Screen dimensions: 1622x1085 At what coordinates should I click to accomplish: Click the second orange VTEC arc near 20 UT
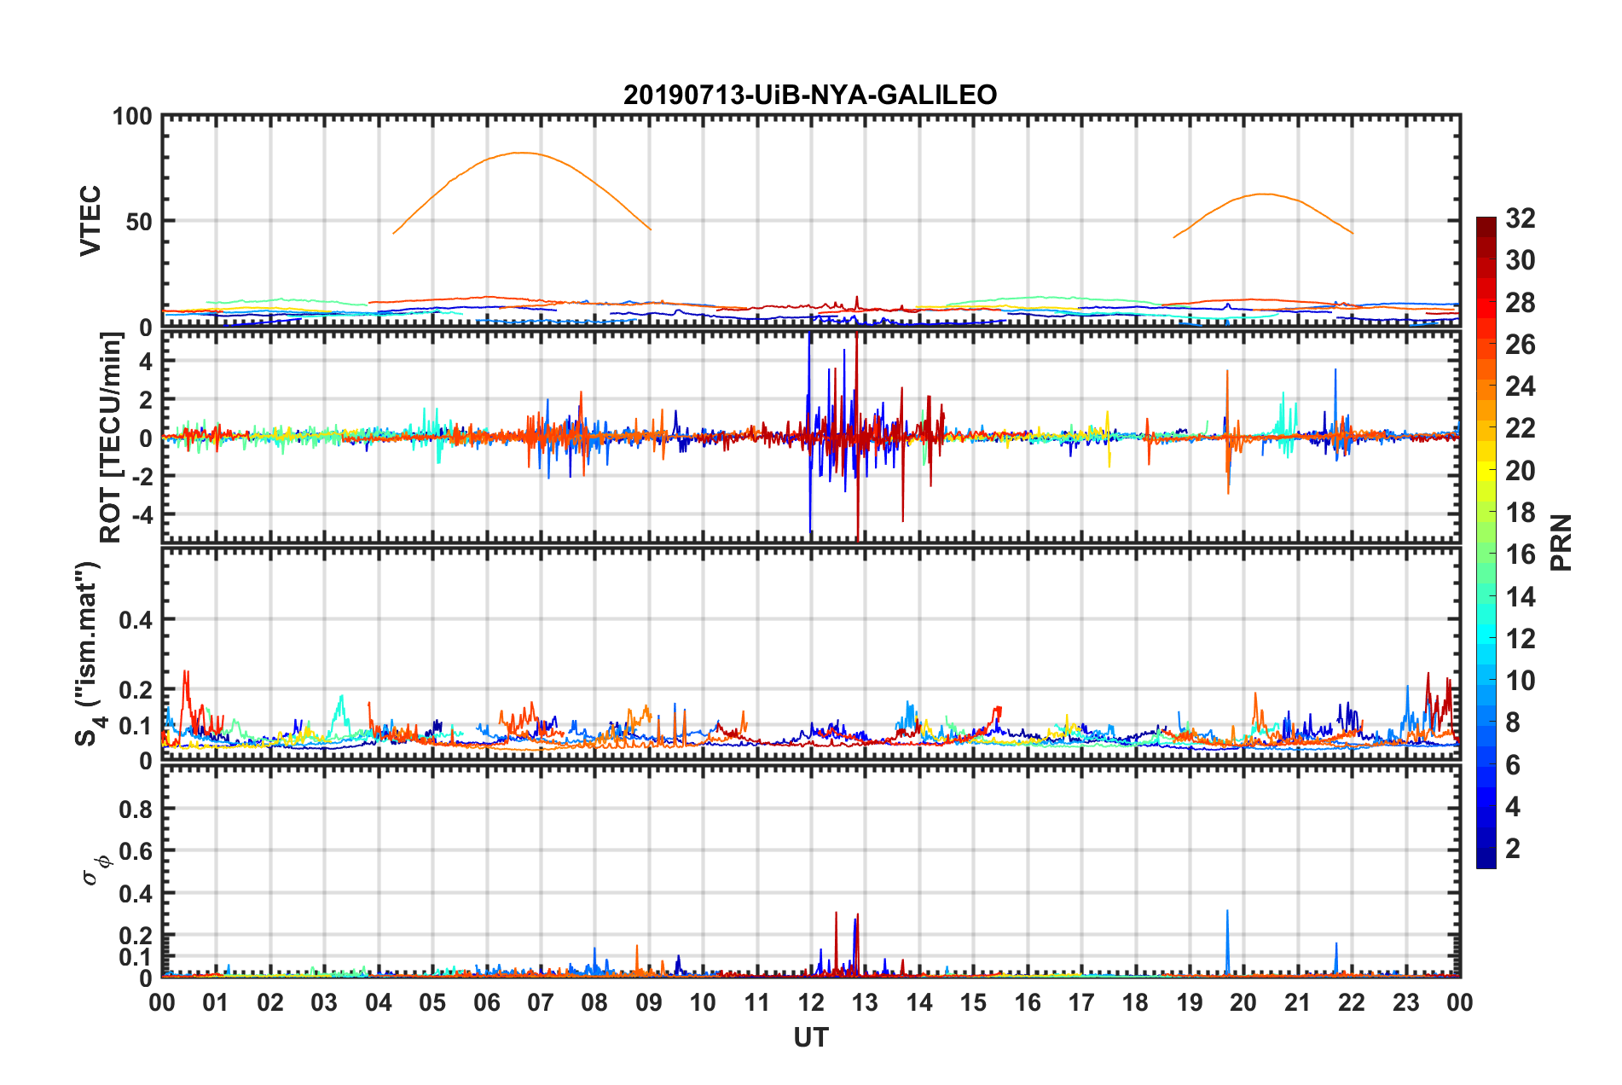coord(1264,194)
